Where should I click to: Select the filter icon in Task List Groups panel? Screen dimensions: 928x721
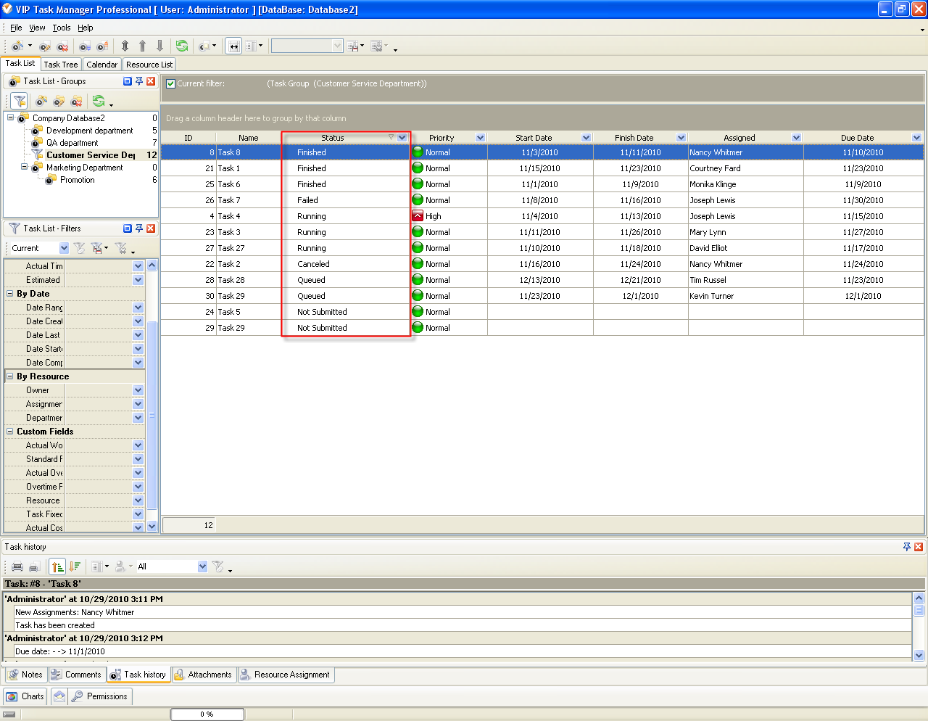pos(18,101)
